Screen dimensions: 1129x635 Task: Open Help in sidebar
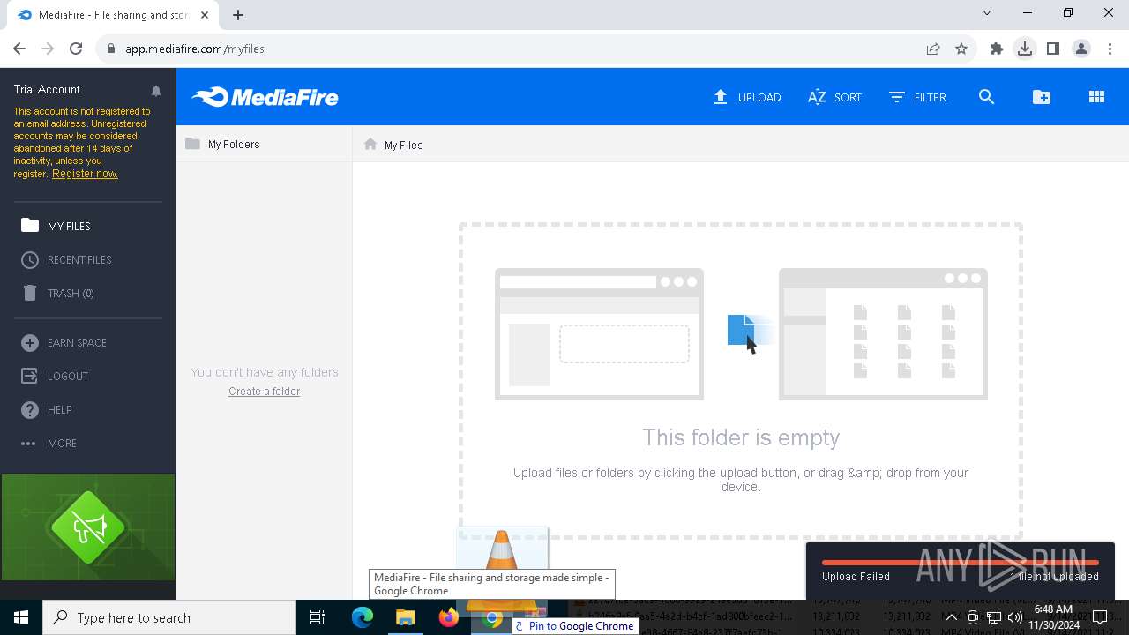(x=47, y=409)
